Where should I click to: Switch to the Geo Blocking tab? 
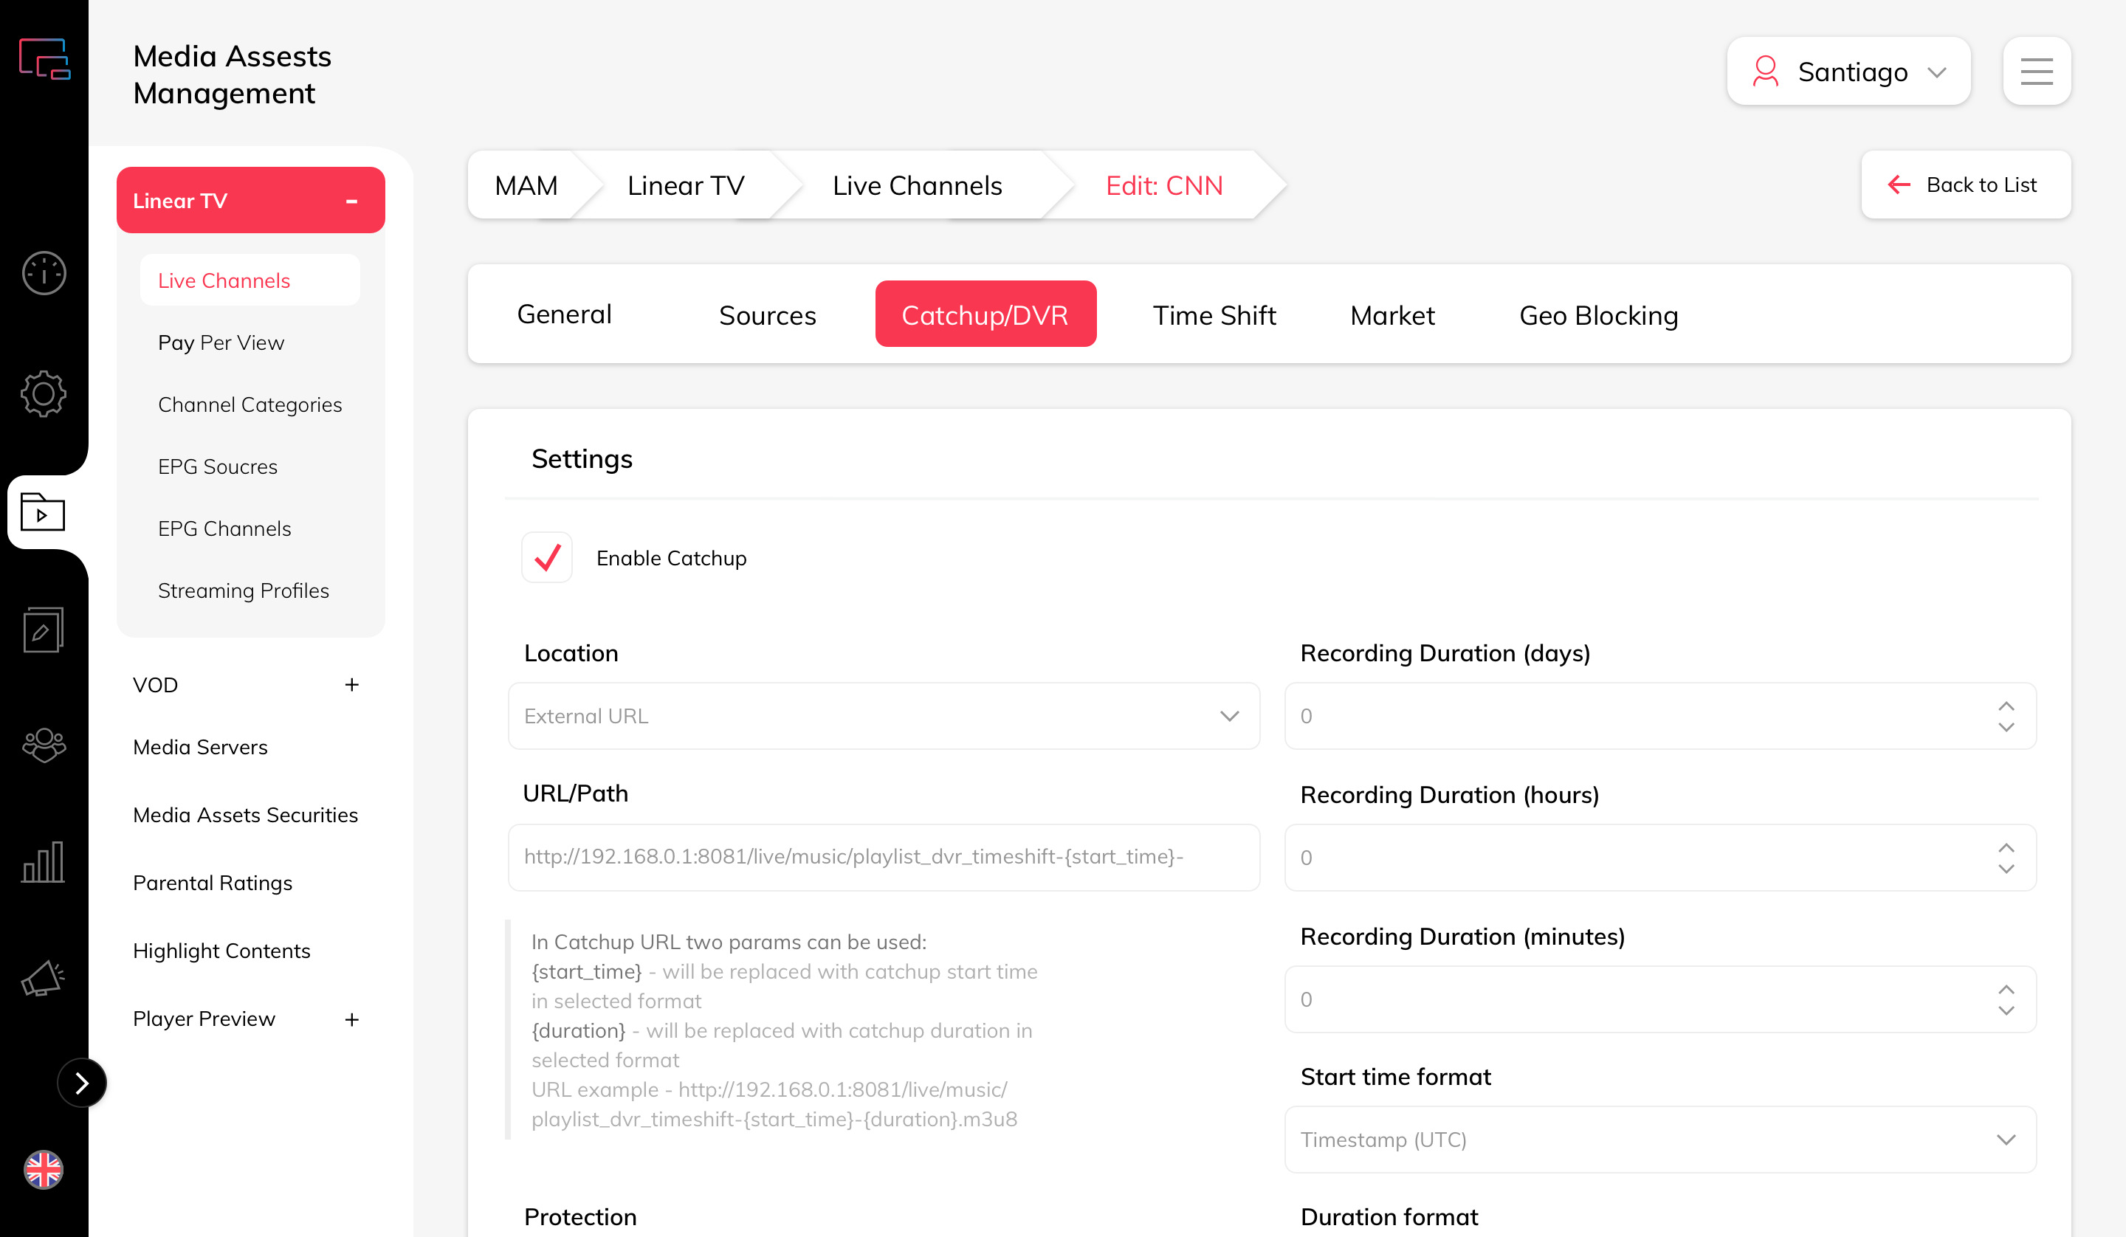(x=1598, y=314)
